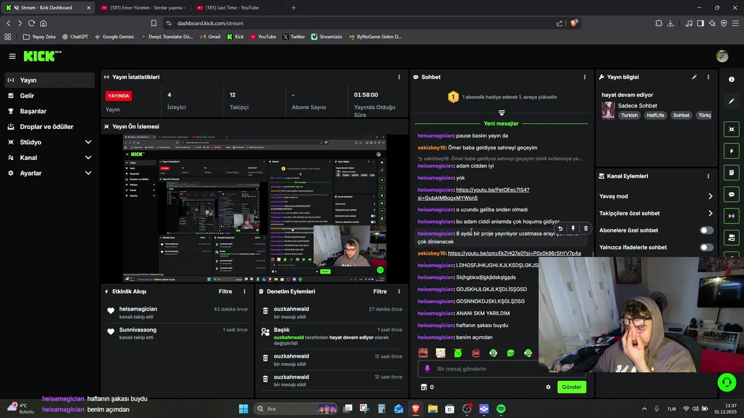Click the chat bubble icon in right sidebar
This screenshot has height=418, width=744.
click(731, 194)
